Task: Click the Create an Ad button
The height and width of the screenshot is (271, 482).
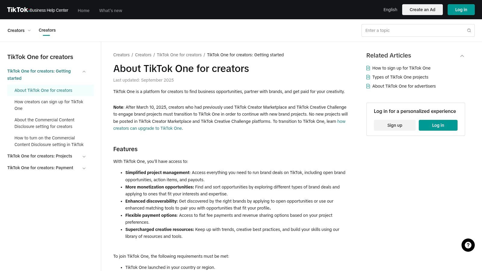Action: click(x=422, y=10)
